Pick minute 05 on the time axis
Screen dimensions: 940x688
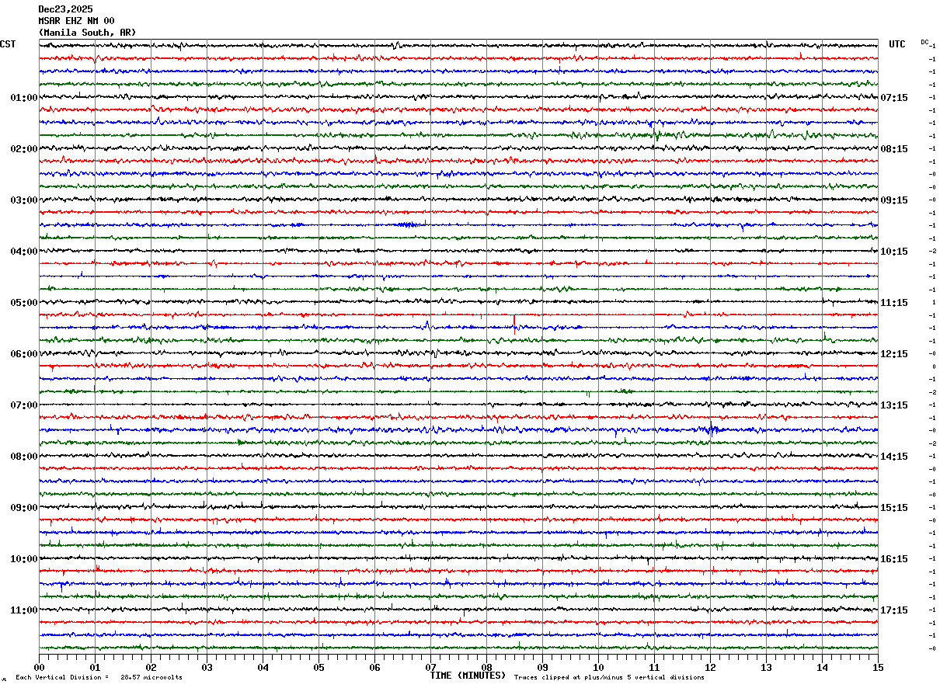319,667
